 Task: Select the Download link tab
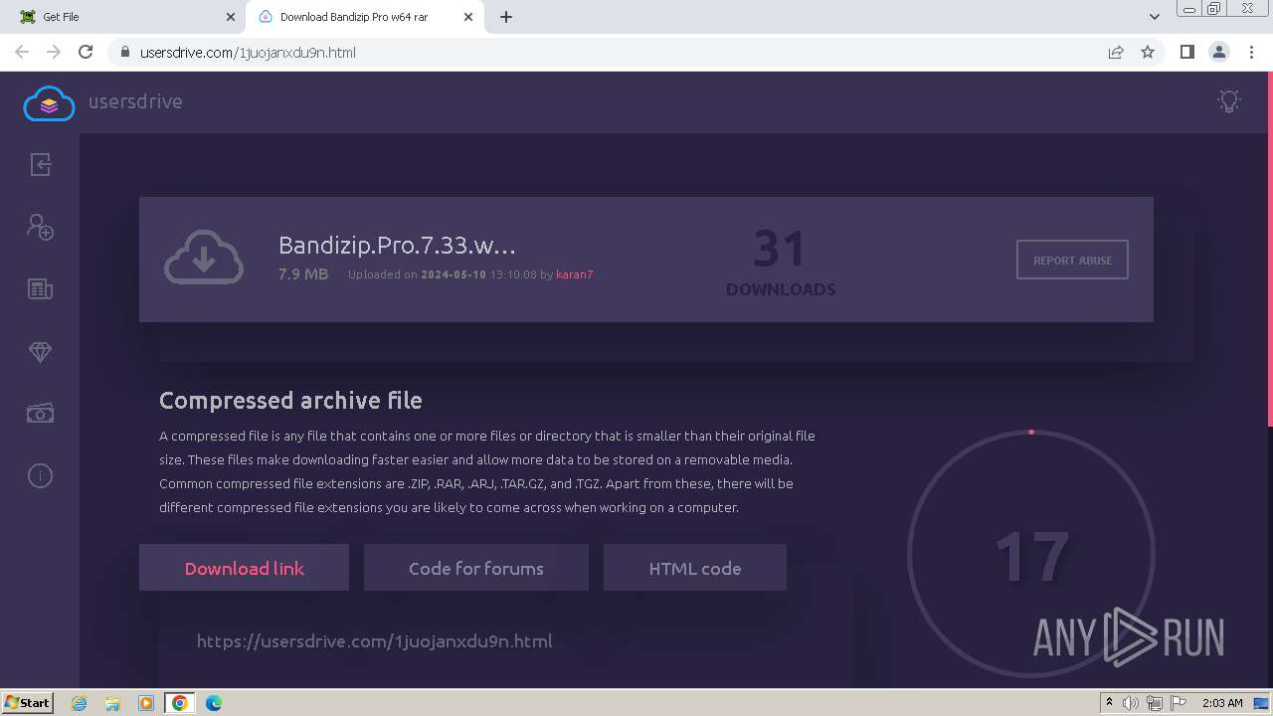(244, 568)
